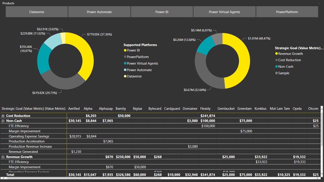Open the Products slicer dropdown chevron
324x182 pixels.
(x=320, y=3)
